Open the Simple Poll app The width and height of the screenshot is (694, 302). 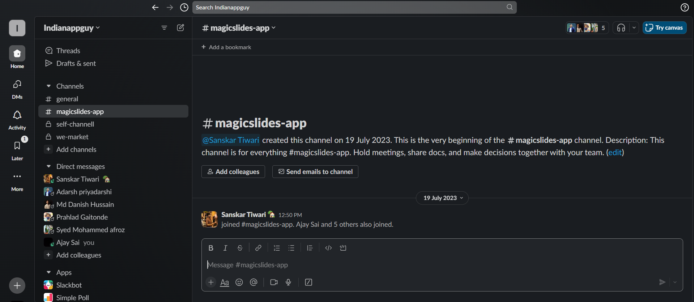(x=113, y=298)
